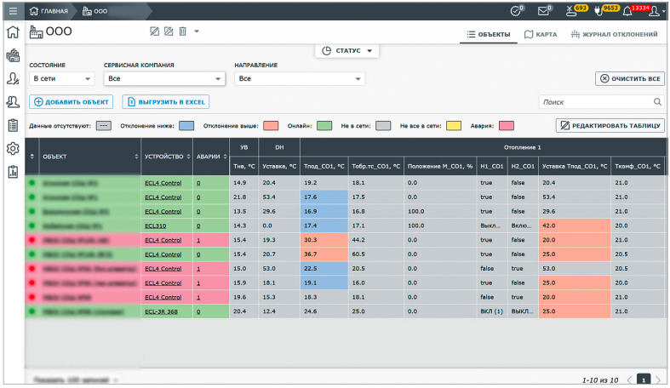Open the mail envelope icon in header

tap(543, 11)
